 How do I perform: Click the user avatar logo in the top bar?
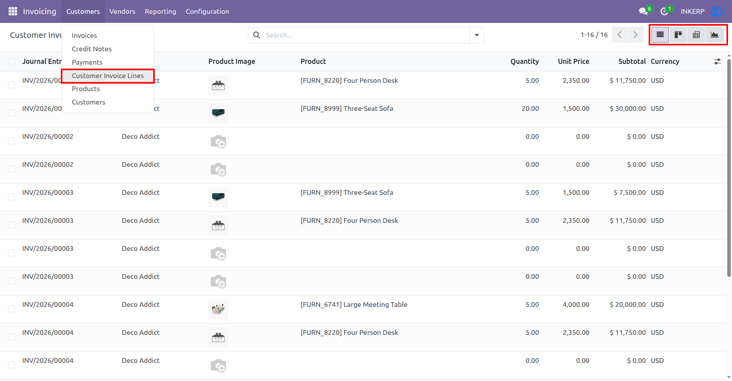pos(717,11)
